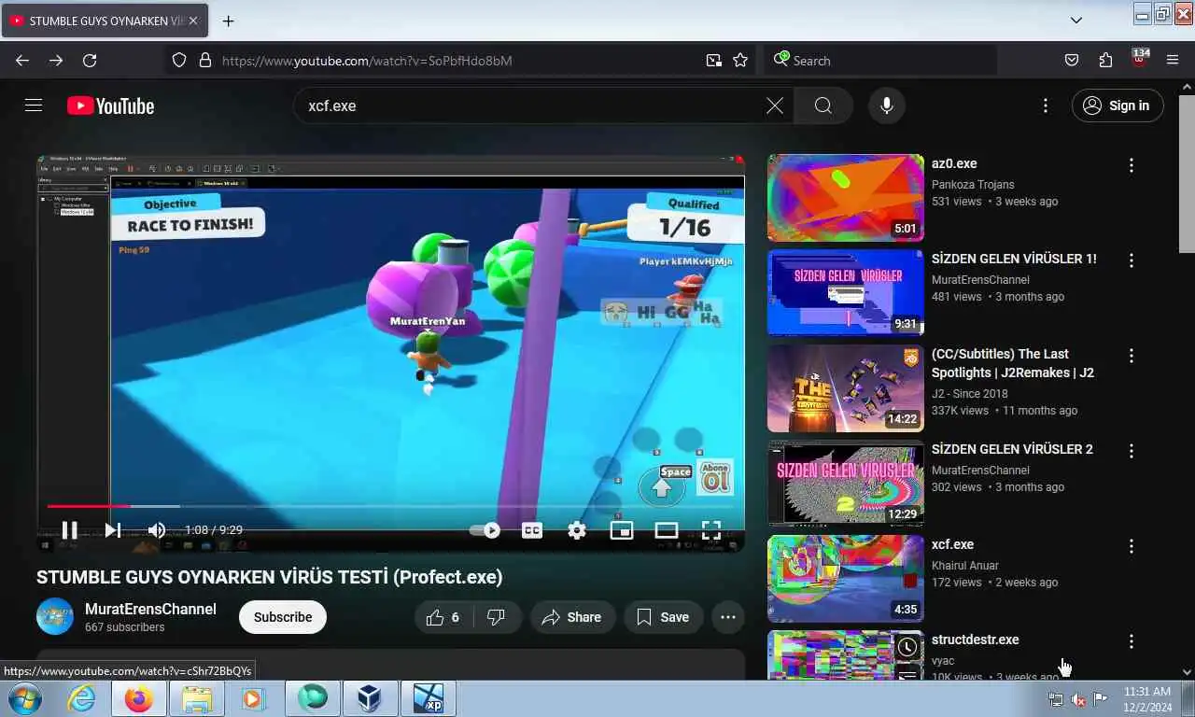Image resolution: width=1195 pixels, height=717 pixels.
Task: Subscribe to MuratErensChannel
Action: [x=283, y=617]
